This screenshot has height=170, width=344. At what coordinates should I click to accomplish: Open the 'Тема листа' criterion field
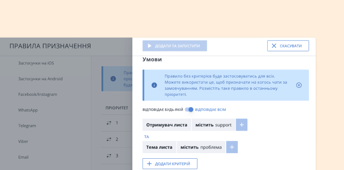[159, 147]
